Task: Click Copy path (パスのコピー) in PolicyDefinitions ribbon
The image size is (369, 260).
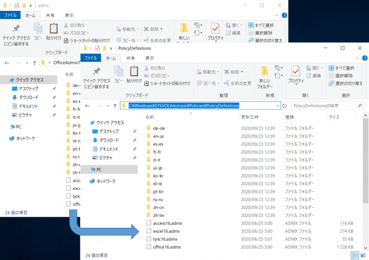Action: pyautogui.click(x=157, y=76)
